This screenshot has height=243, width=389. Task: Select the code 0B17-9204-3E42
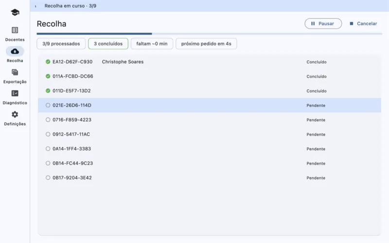72,178
